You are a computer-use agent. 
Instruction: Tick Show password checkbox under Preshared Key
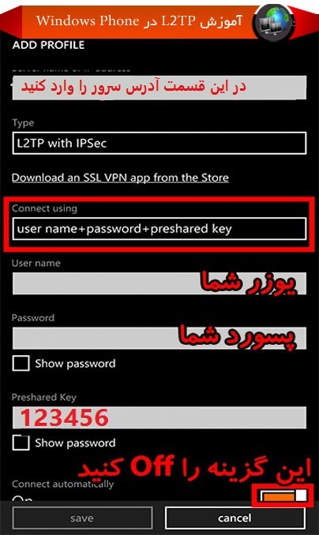point(21,443)
